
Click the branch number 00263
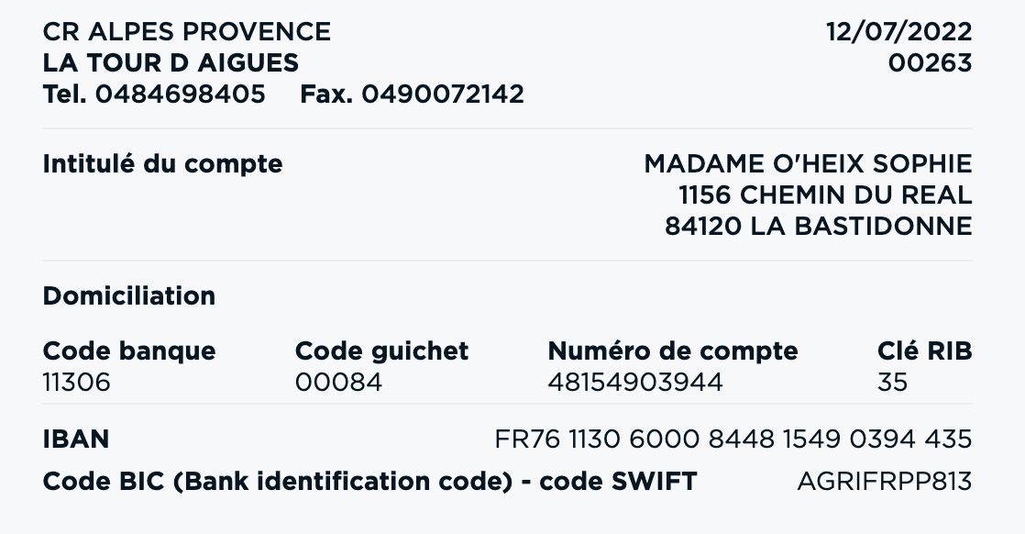[x=931, y=62]
